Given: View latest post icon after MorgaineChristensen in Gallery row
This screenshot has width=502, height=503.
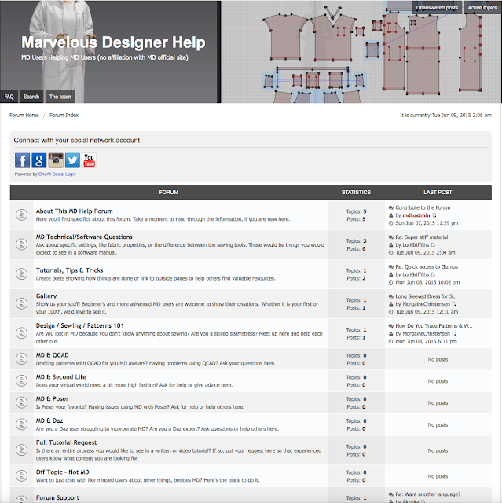Looking at the screenshot, I should (454, 304).
